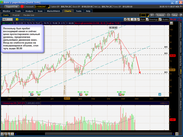This screenshot has height=137, width=183.
Task: Click the earnings phone icon in May
Action: point(120,94)
